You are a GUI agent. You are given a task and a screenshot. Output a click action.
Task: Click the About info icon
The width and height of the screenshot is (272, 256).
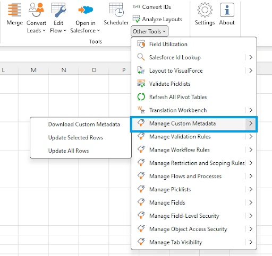point(227,10)
